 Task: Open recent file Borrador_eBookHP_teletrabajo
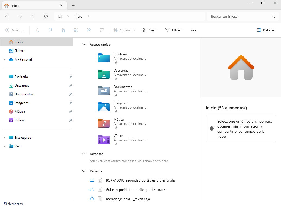coord(128,199)
